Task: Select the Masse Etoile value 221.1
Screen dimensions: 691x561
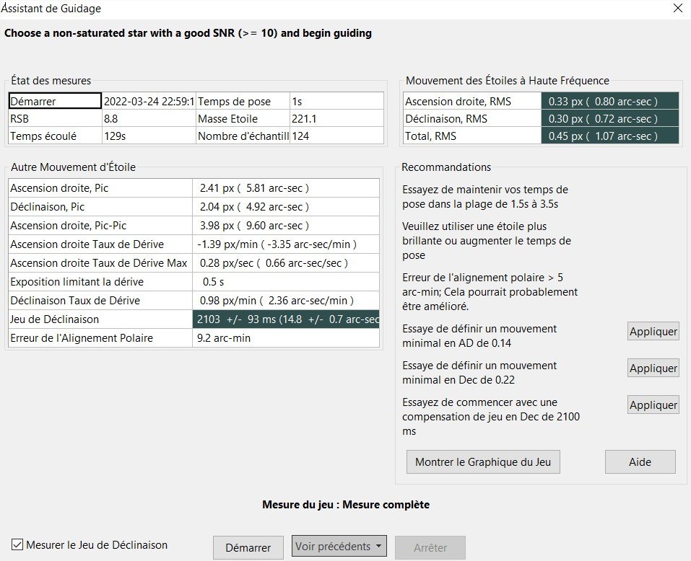Action: coord(336,119)
